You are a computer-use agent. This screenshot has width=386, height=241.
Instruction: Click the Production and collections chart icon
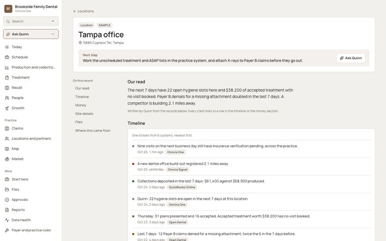point(7,67)
